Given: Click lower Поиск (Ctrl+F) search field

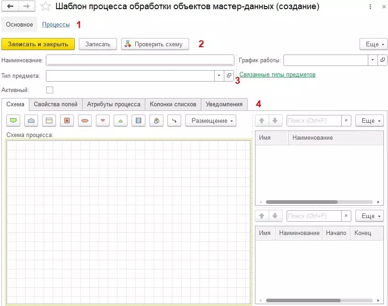Looking at the screenshot, I should [314, 216].
